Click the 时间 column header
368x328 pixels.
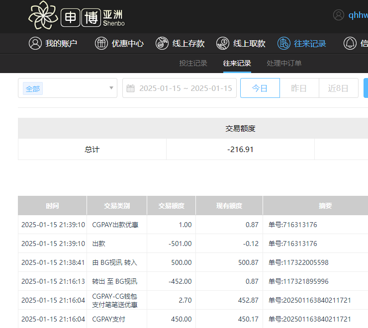click(x=52, y=206)
